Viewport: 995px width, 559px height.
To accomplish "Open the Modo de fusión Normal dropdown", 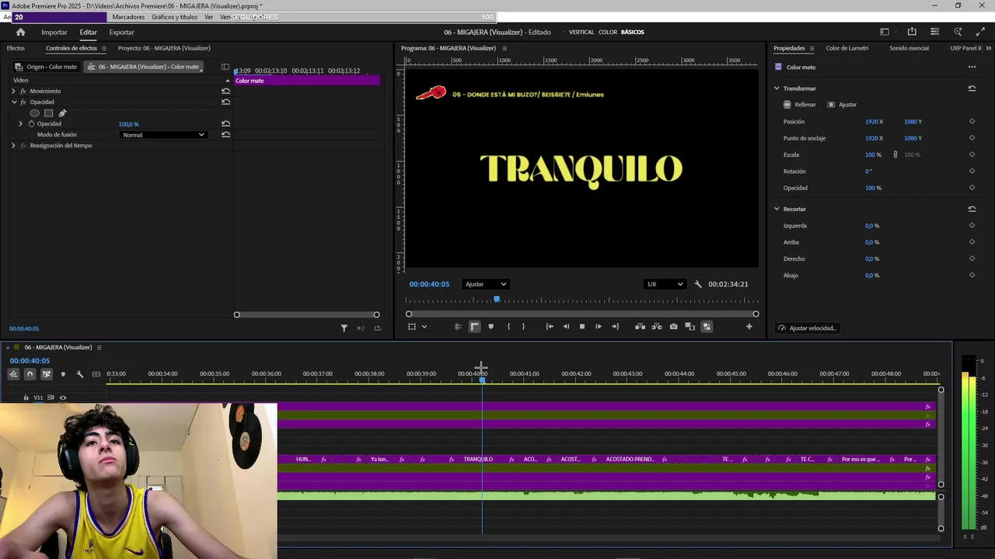I will 163,134.
